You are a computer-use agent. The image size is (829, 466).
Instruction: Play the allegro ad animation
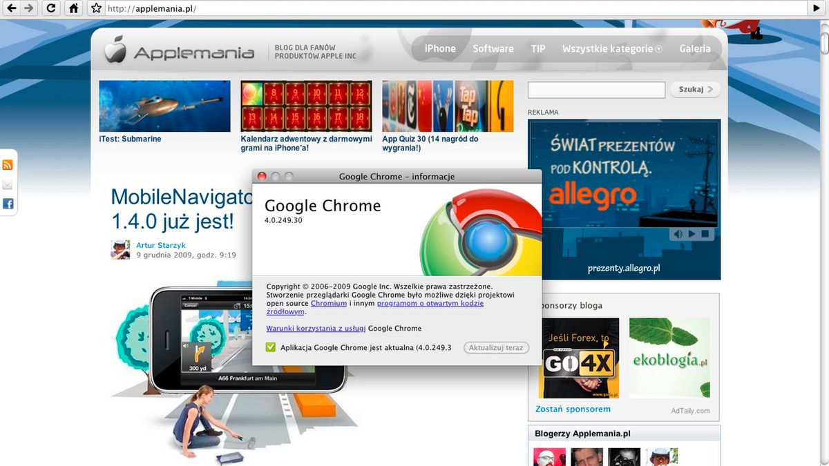[692, 234]
